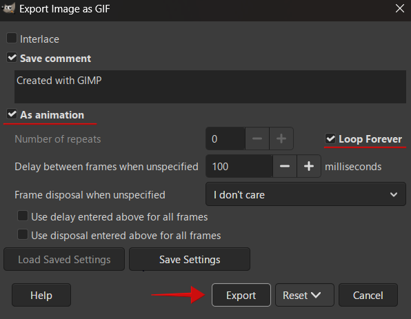
Task: Click the Number of repeats label
Action: coord(58,139)
